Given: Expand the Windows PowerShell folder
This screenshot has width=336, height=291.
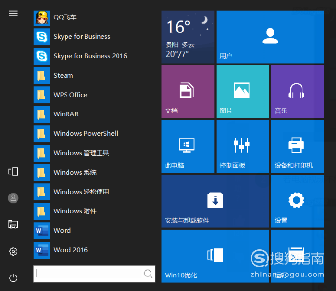Looking at the screenshot, I should click(x=42, y=133).
